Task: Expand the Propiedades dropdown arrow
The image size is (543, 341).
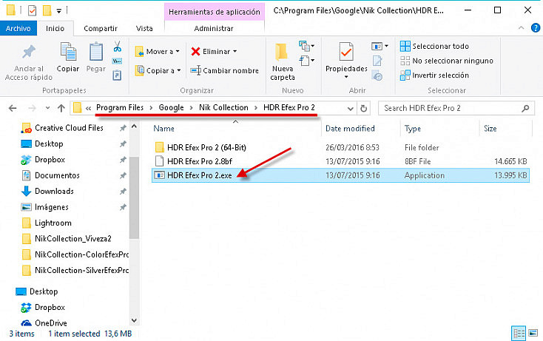Action: 346,77
